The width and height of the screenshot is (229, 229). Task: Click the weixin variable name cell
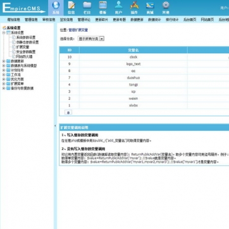click(133, 99)
